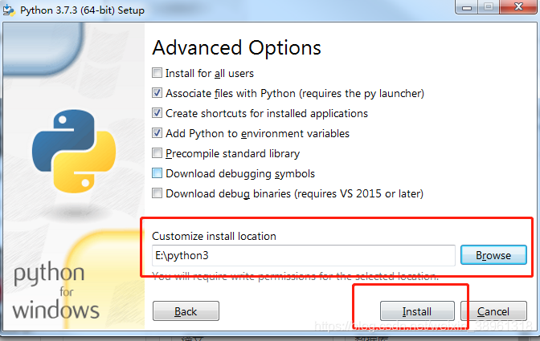Close the Python Setup window
Screen dimensions: 540x341
tap(518, 7)
